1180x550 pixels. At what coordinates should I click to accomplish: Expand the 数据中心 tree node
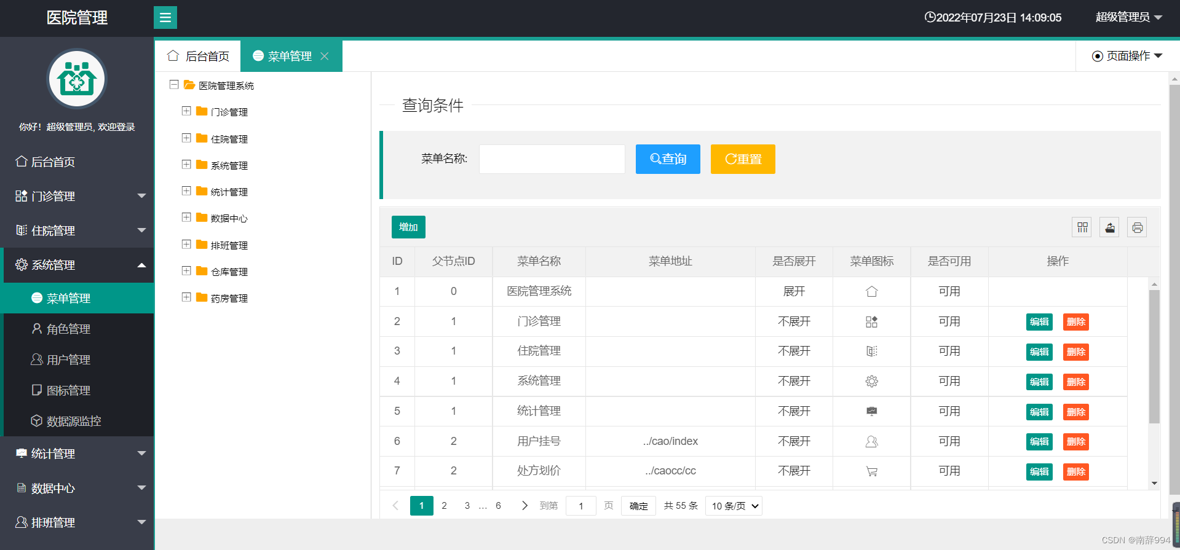pyautogui.click(x=186, y=217)
